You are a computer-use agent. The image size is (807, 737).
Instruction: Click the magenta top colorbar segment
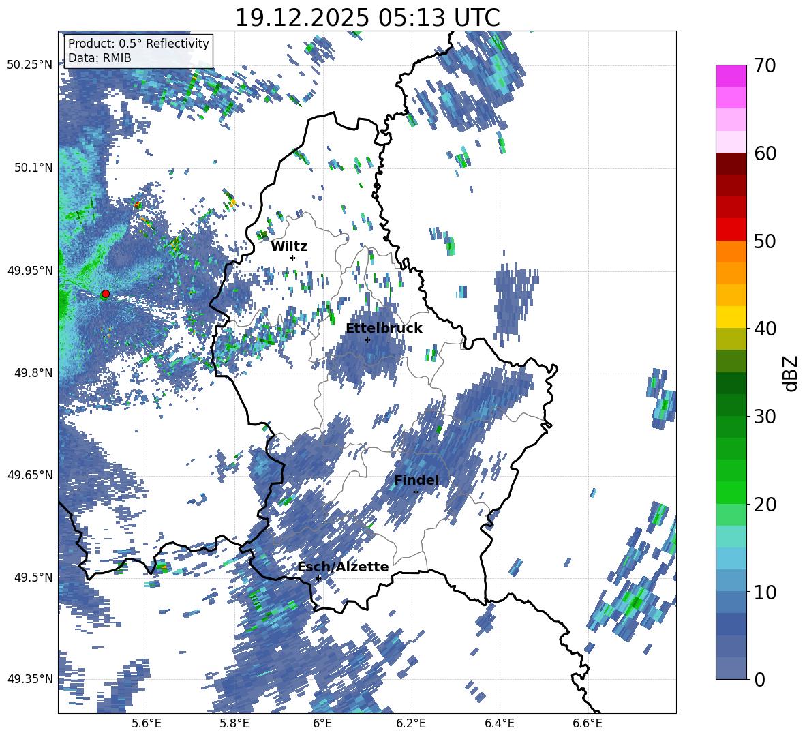tap(731, 76)
